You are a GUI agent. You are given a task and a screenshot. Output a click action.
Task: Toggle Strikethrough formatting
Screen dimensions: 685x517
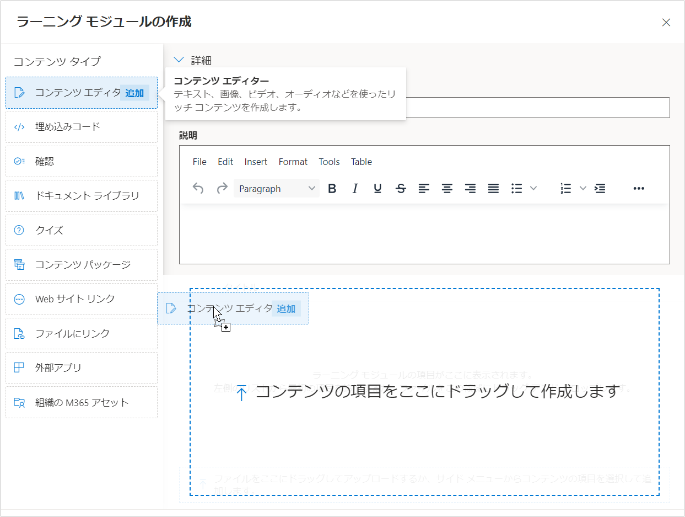[401, 189]
